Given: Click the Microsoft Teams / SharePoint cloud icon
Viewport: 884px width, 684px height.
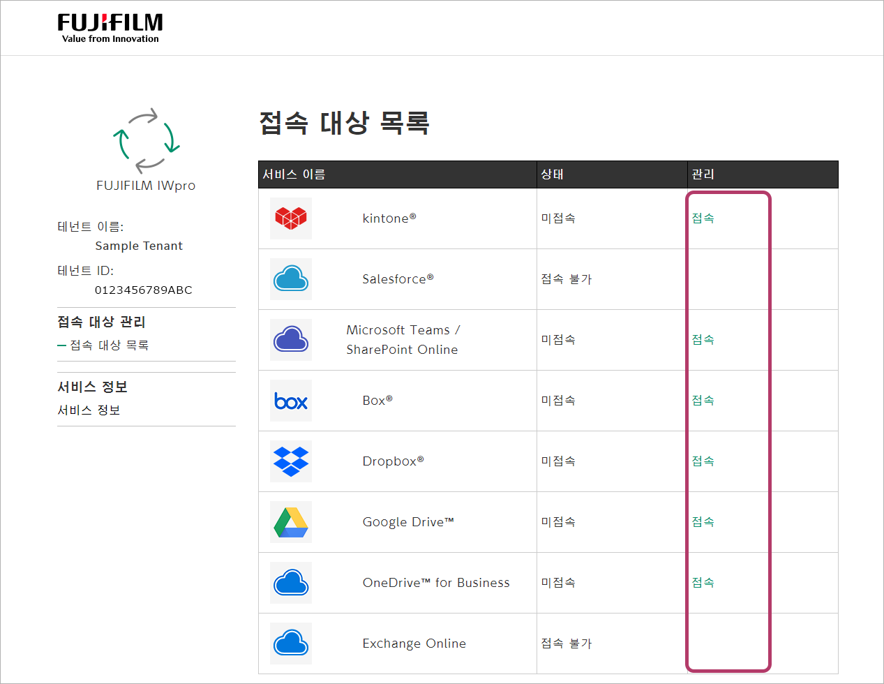Looking at the screenshot, I should tap(291, 340).
